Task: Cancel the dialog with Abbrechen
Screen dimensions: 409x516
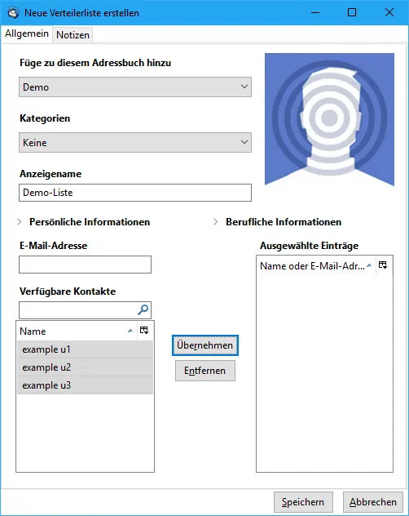Action: [373, 502]
